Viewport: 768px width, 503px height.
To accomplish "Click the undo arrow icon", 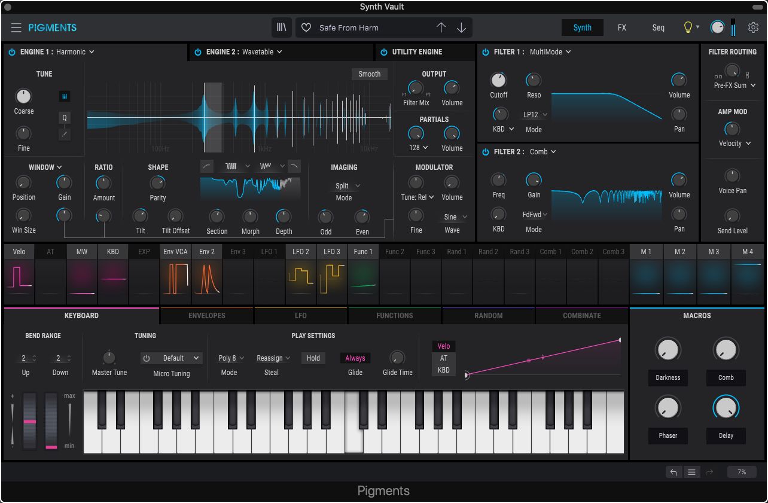I will 673,472.
